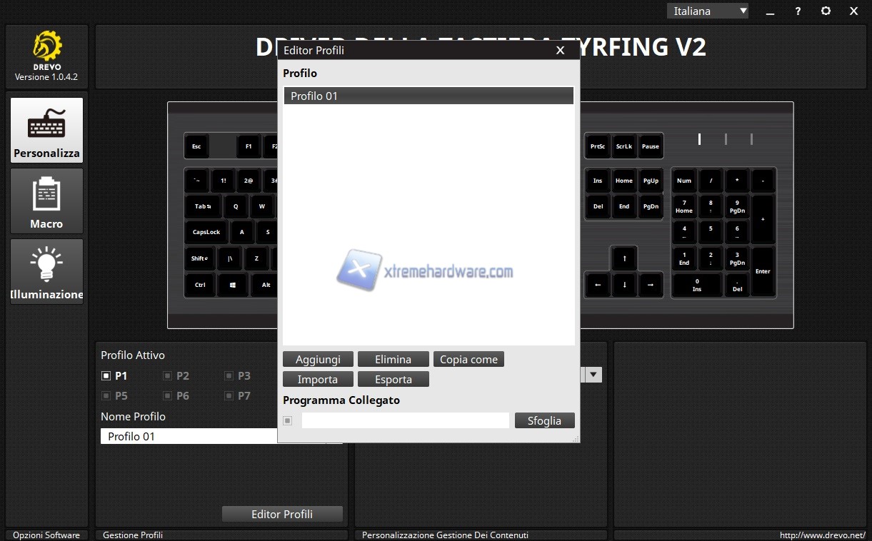The height and width of the screenshot is (541, 872).
Task: Click the up arrow key on keyboard image
Action: click(624, 258)
